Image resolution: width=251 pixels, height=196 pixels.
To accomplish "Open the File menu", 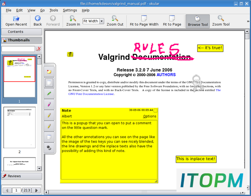I will point(9,10).
